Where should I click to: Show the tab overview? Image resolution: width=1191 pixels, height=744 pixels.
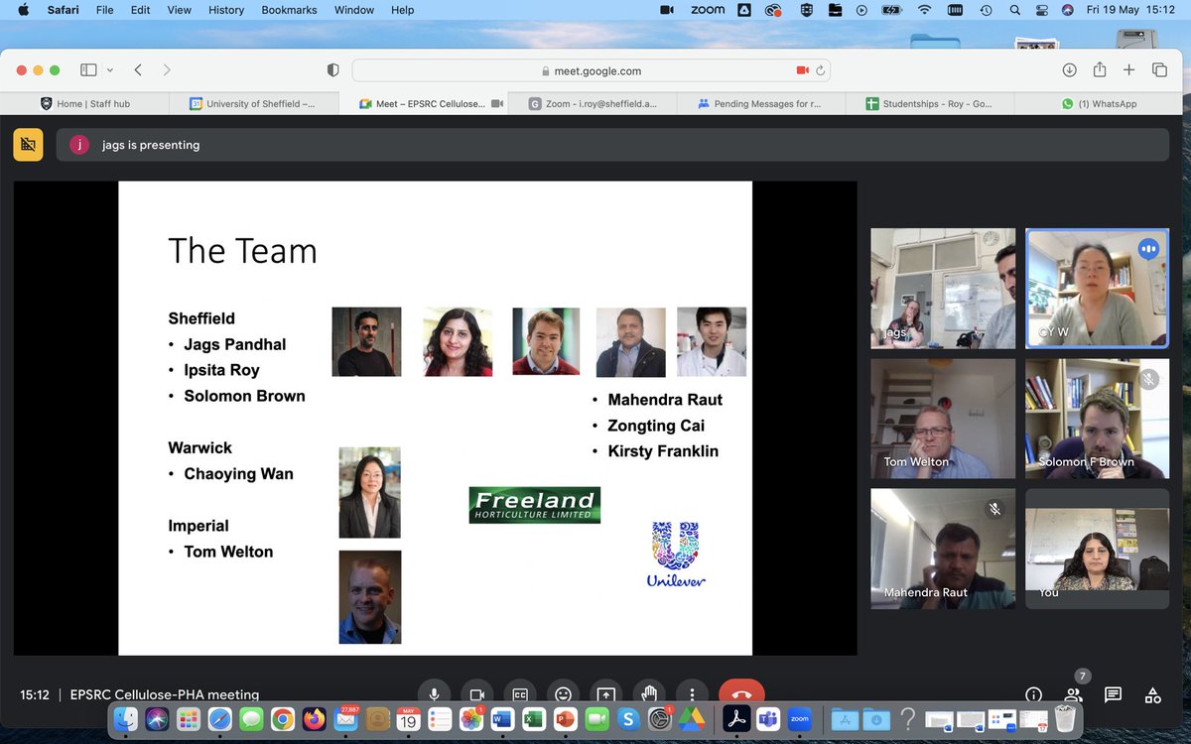(x=1159, y=70)
